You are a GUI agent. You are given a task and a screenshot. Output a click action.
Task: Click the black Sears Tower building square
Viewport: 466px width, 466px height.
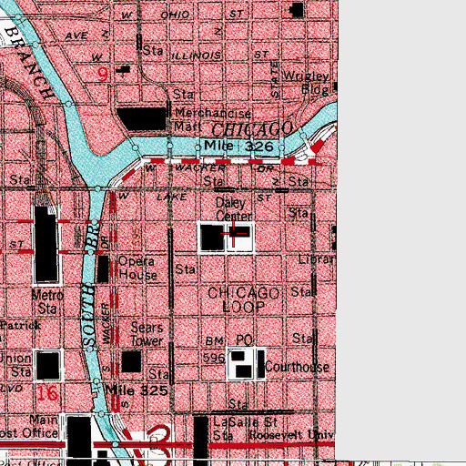(131, 361)
